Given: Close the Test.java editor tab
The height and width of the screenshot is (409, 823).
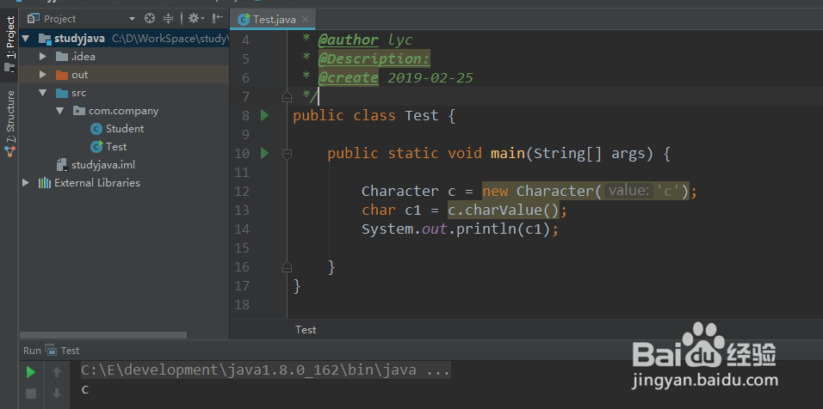Looking at the screenshot, I should 306,20.
